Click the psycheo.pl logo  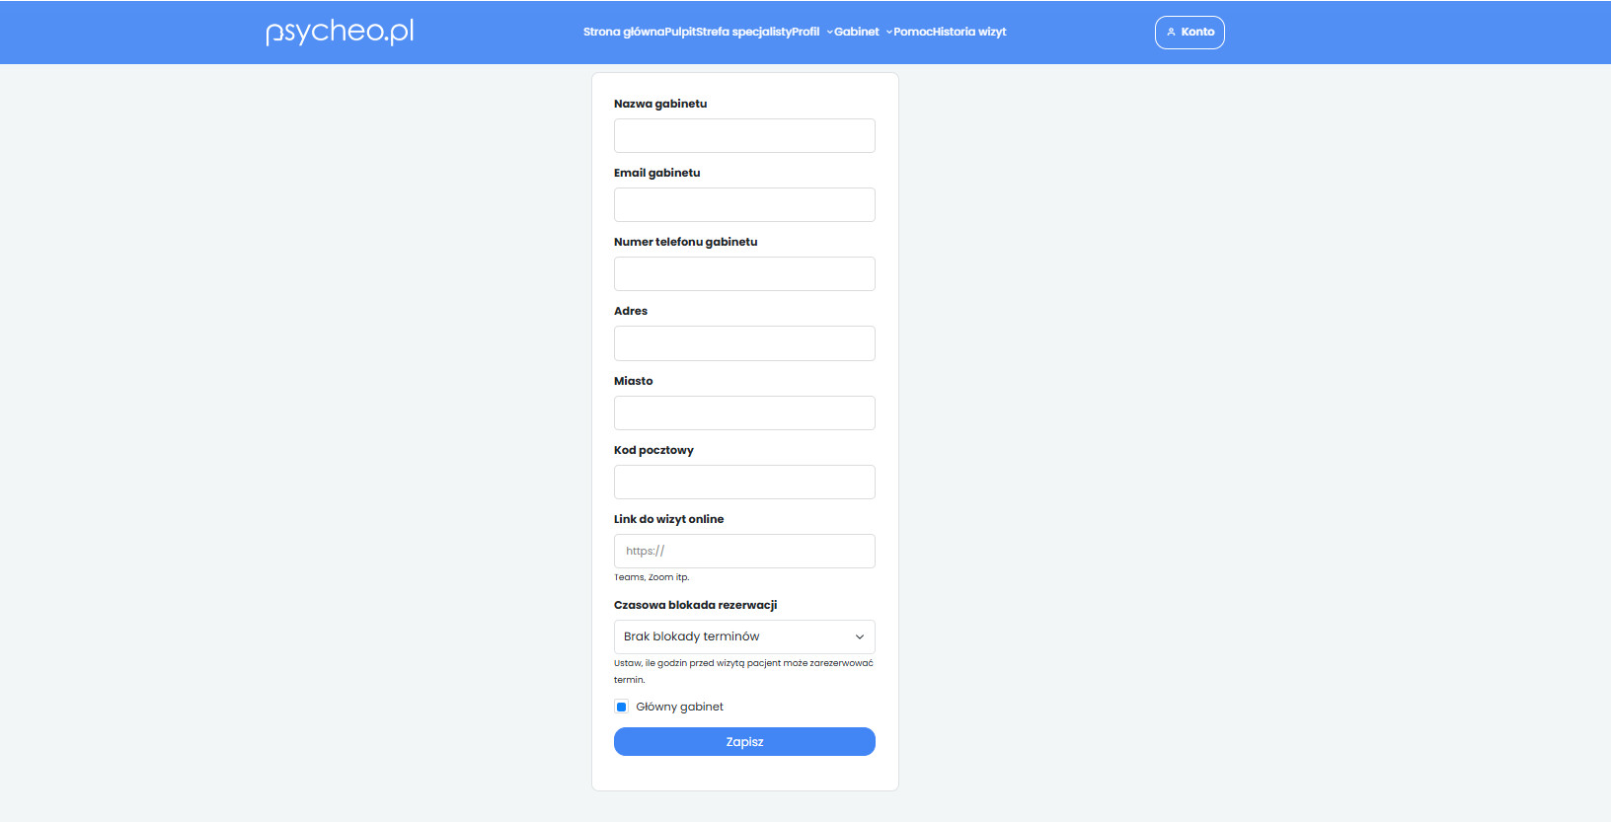[340, 32]
